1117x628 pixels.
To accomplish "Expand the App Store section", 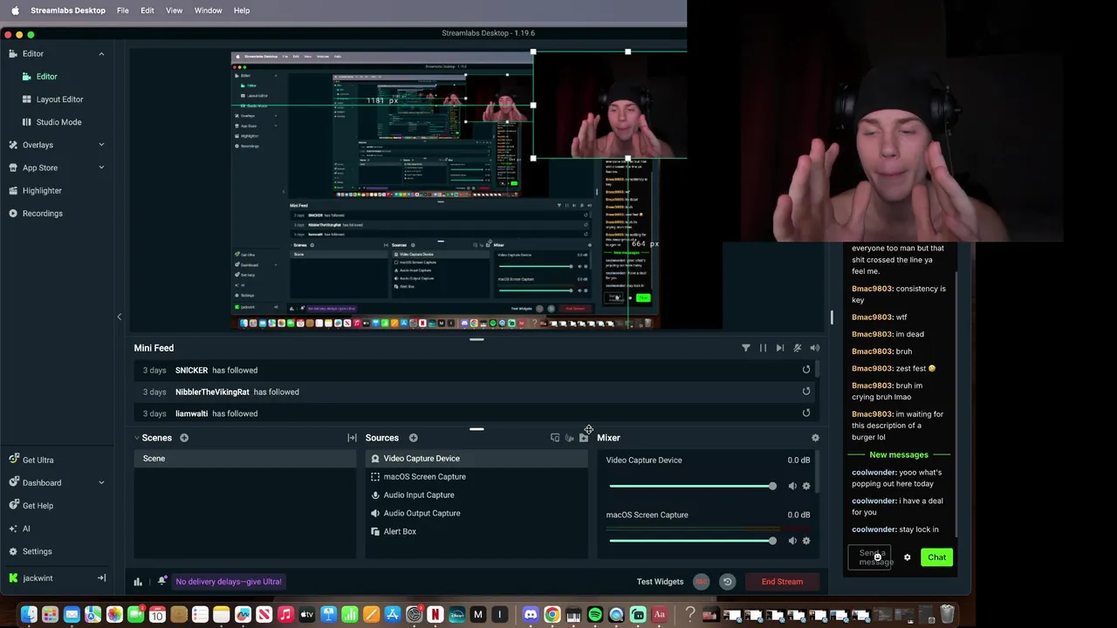I will (x=101, y=167).
